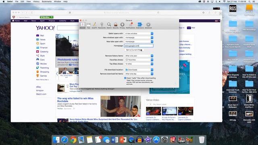The image size is (258, 145).
Task: Open the Yahoo logo homepage link
Action: click(x=45, y=28)
